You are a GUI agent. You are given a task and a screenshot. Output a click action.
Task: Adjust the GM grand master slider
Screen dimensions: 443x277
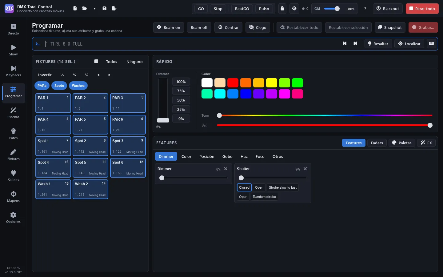pyautogui.click(x=332, y=9)
